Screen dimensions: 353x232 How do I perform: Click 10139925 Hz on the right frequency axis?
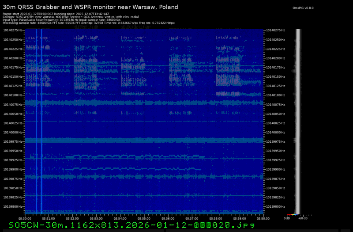(275, 160)
